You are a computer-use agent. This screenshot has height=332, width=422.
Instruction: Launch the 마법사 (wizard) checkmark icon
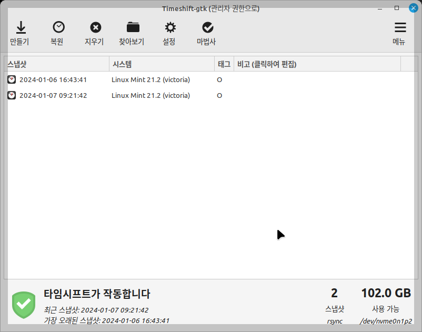208,27
